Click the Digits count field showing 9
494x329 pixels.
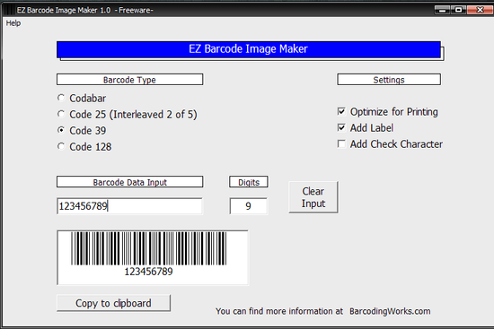click(248, 206)
